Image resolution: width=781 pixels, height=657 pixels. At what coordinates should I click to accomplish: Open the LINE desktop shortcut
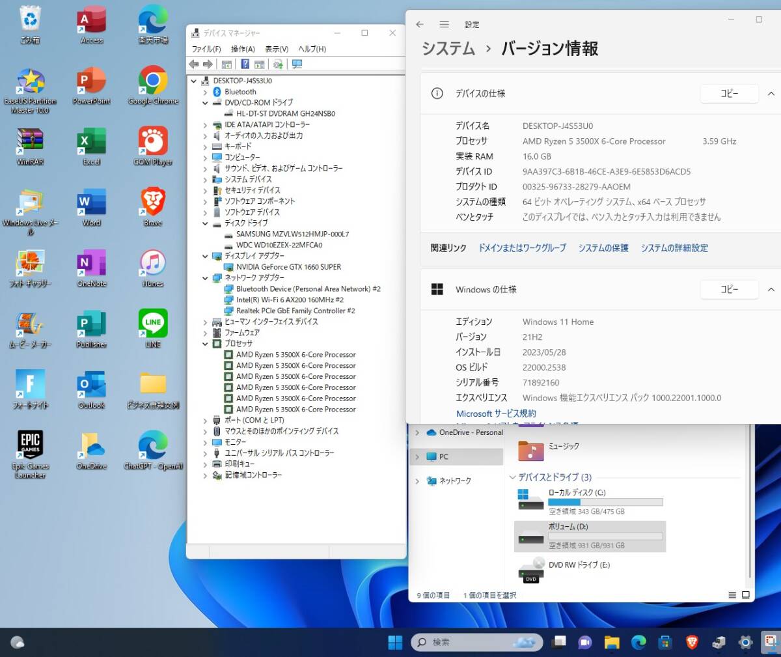coord(153,328)
